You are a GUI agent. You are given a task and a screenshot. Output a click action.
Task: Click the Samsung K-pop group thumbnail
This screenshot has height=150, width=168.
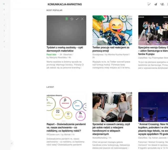tap(153, 30)
